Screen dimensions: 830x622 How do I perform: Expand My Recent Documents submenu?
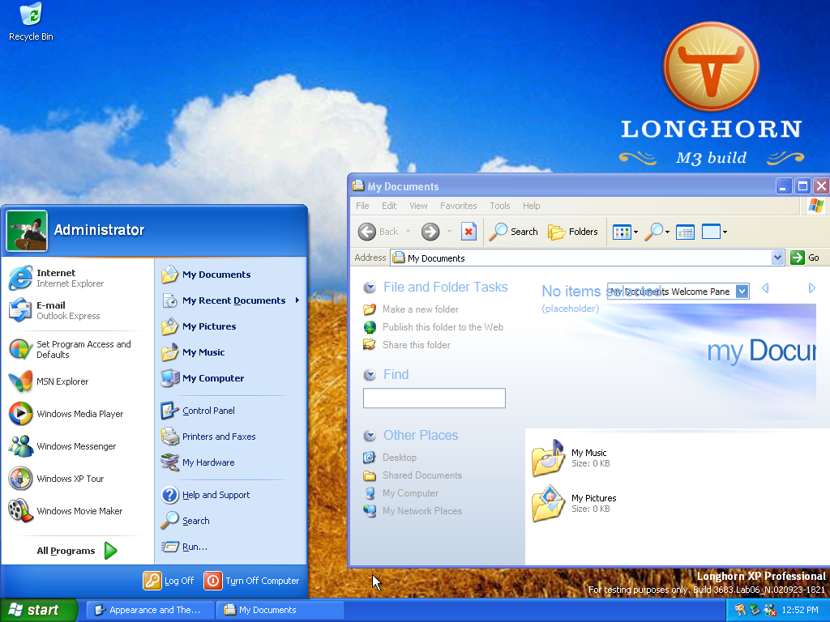point(231,300)
